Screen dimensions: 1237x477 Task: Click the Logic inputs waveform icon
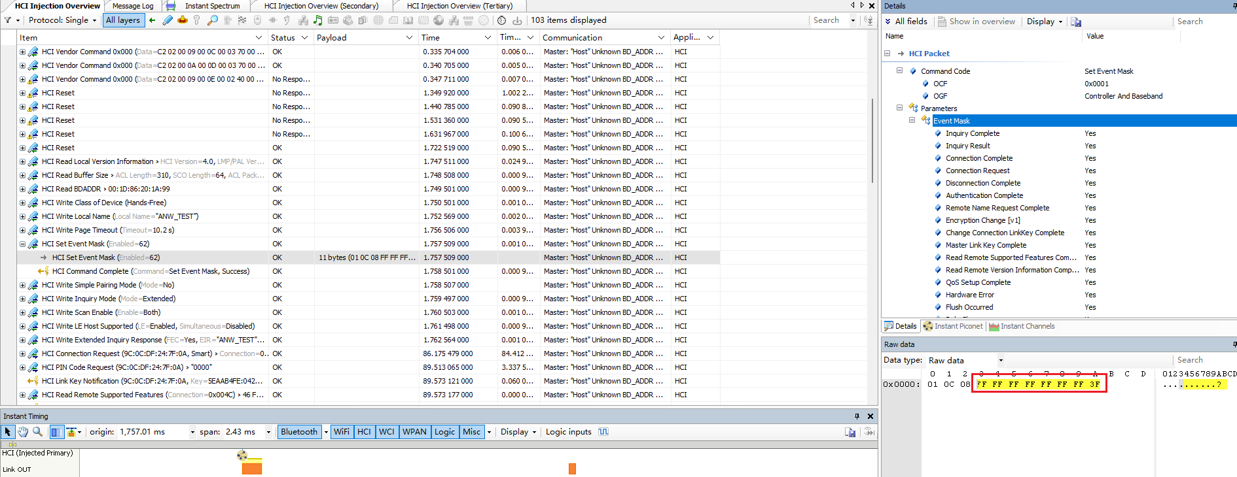coord(603,432)
